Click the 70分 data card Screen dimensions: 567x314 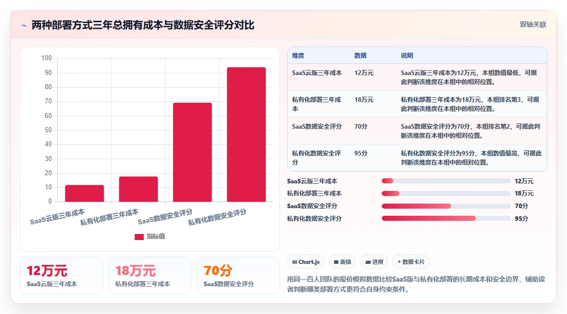(238, 276)
